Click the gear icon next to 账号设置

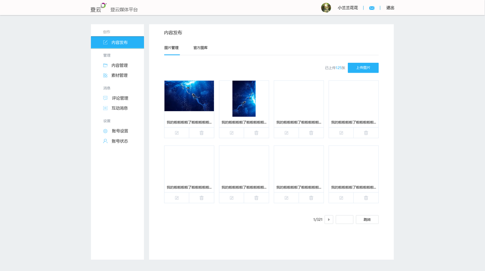(x=105, y=131)
